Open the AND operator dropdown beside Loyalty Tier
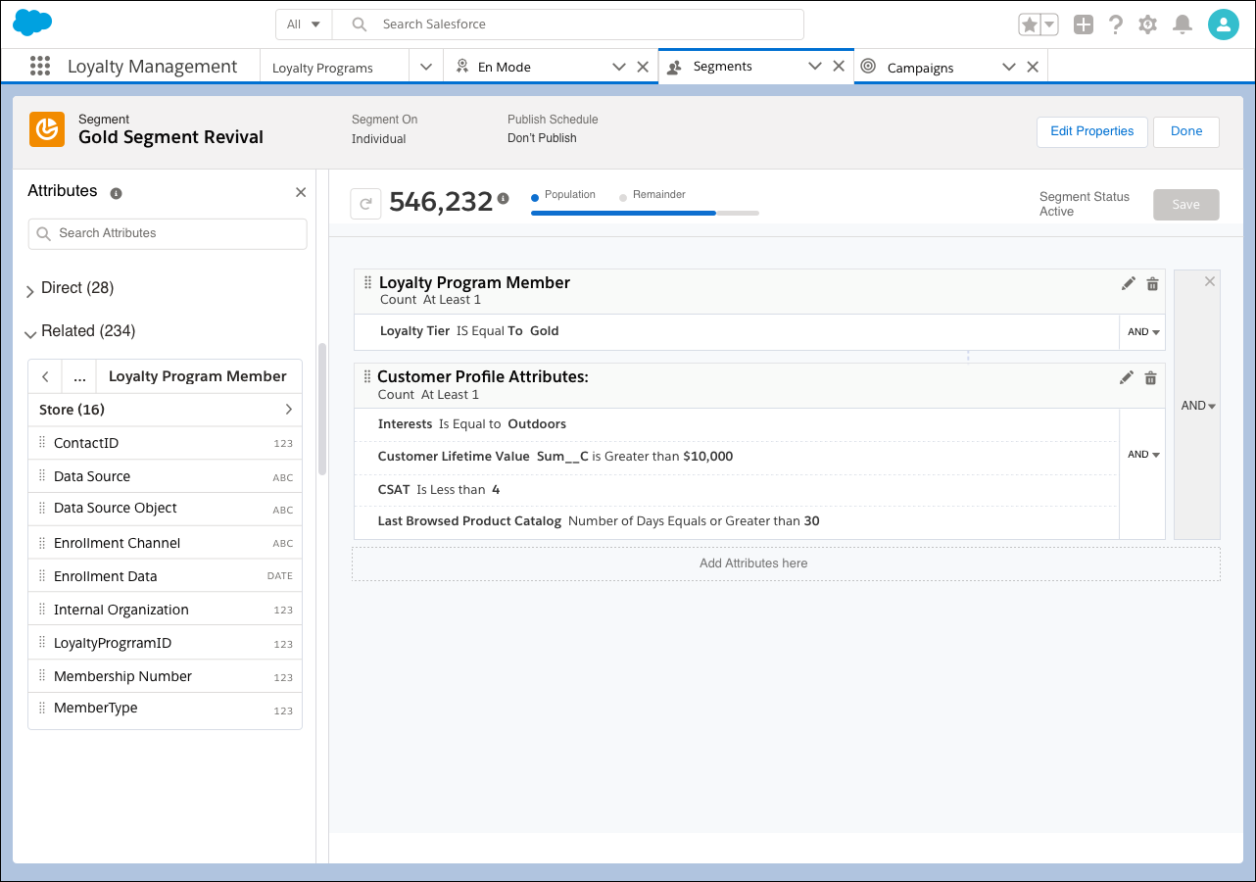The image size is (1256, 882). [1142, 332]
